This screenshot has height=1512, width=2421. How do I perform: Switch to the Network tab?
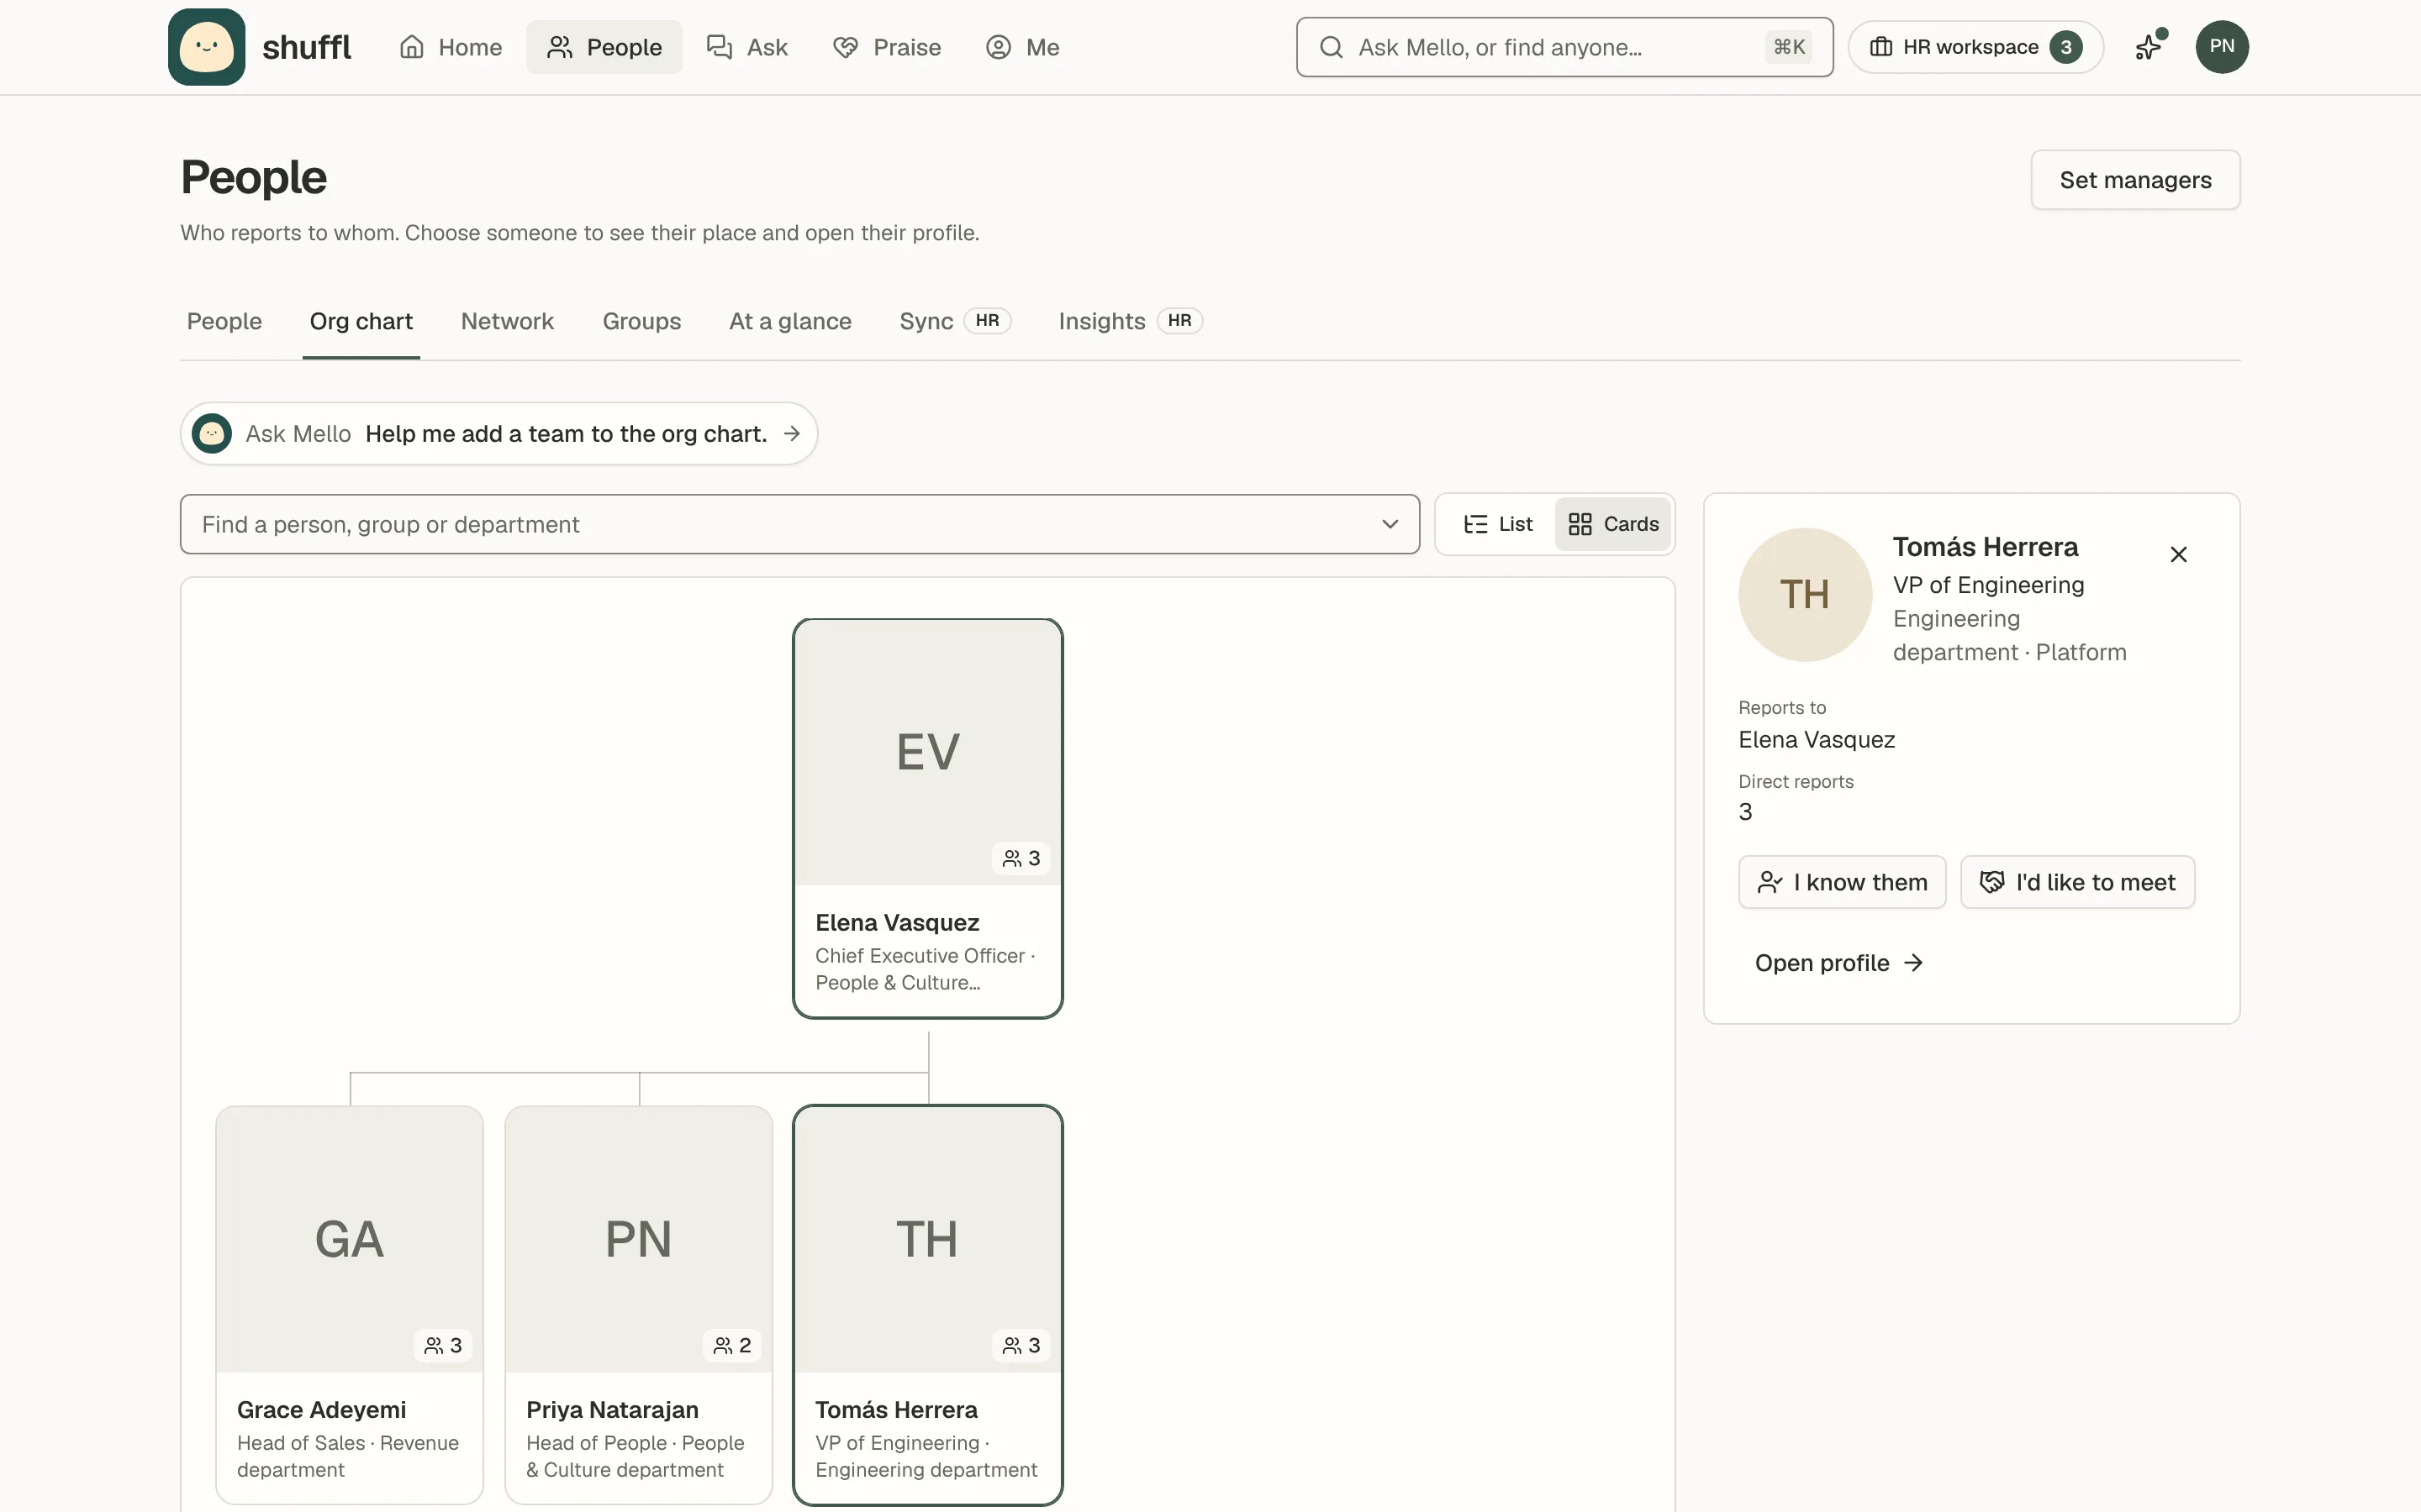tap(507, 321)
